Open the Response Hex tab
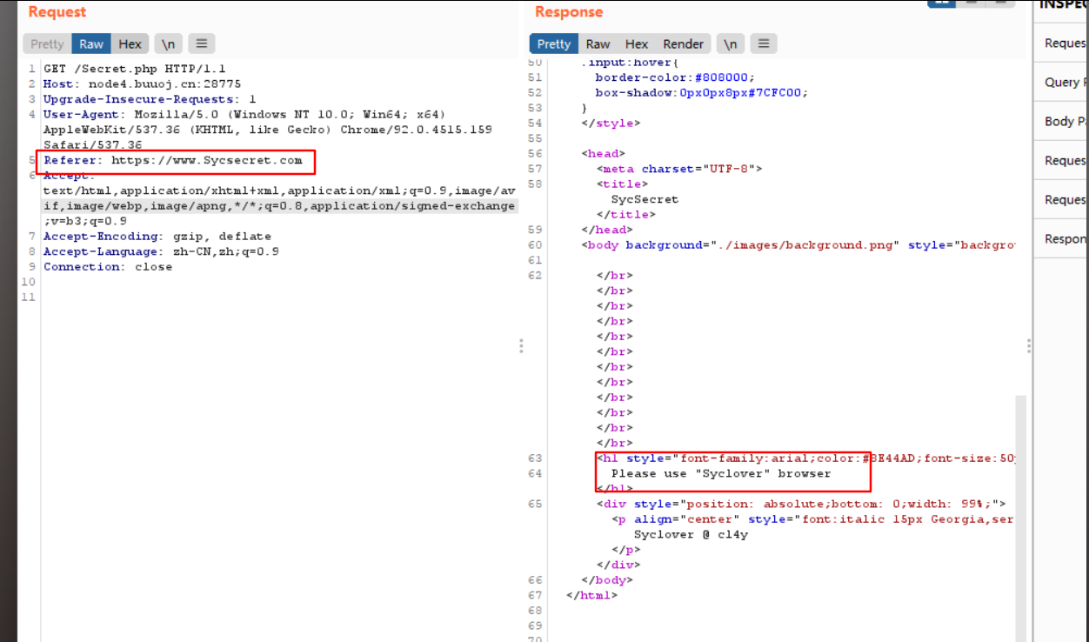Screen dimensions: 1089x642 pyautogui.click(x=637, y=43)
